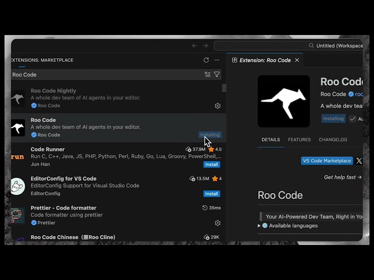Viewport: 374px width, 280px height.
Task: Open the Extensions panel more actions menu
Action: (217, 60)
